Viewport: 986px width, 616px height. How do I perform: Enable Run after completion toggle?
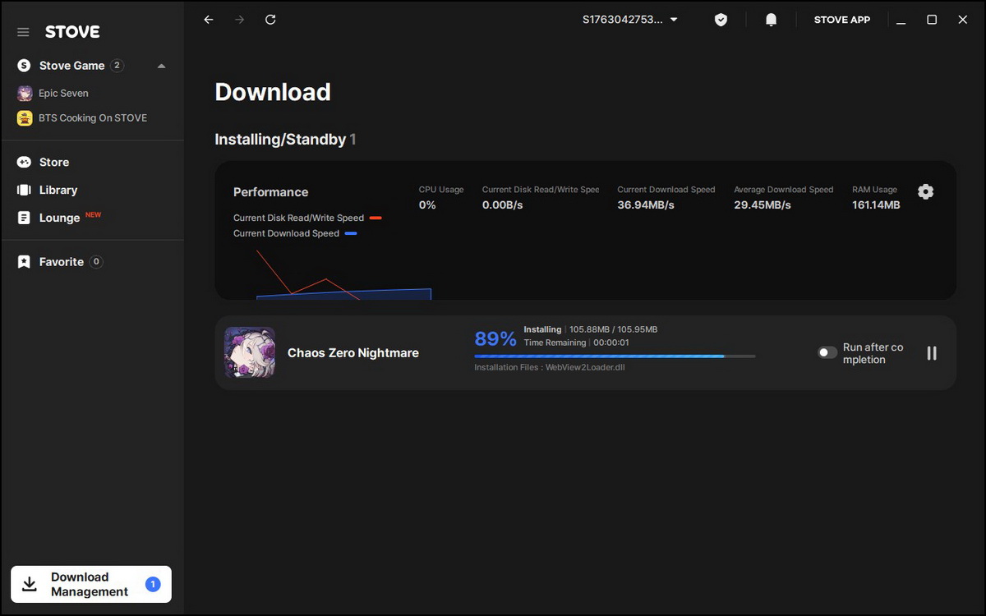pyautogui.click(x=827, y=352)
